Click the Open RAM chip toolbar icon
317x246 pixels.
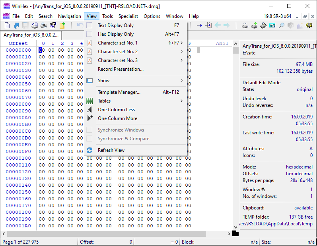tap(263, 25)
